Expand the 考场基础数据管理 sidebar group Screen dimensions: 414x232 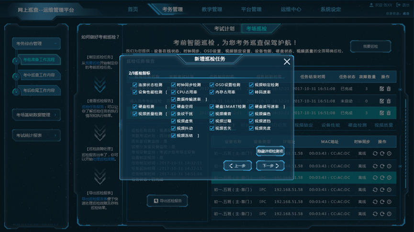(36, 115)
